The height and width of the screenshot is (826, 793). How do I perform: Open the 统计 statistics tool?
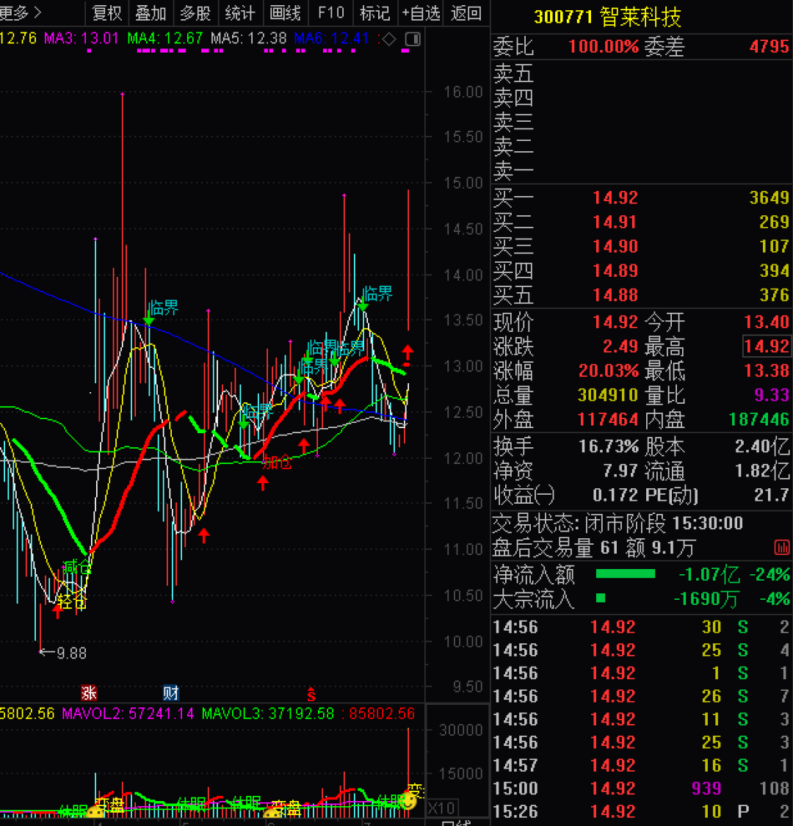click(240, 12)
